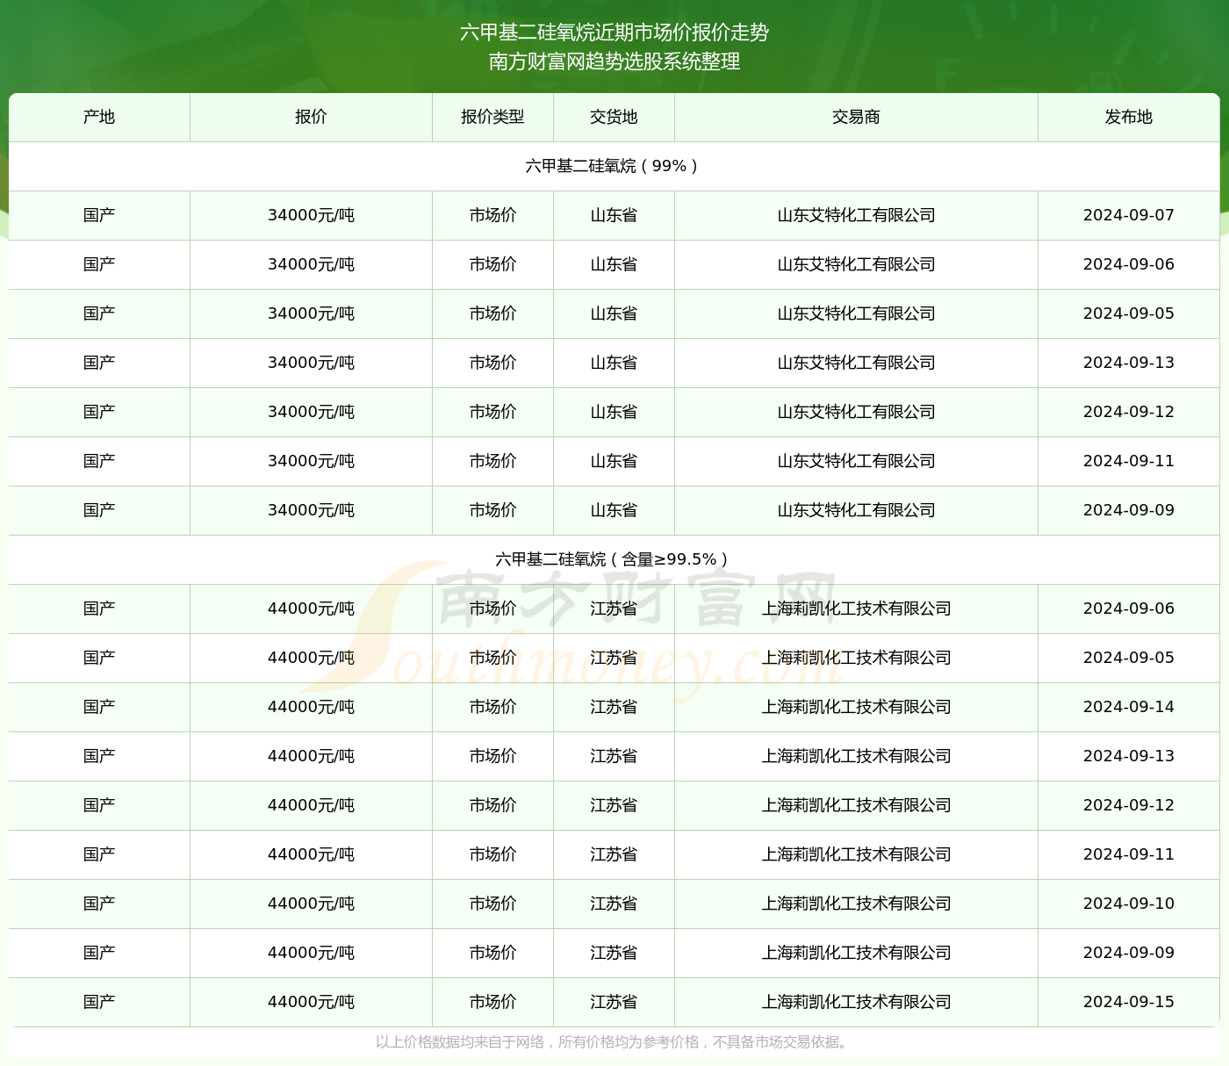Click the 交货地 column header

(x=614, y=117)
